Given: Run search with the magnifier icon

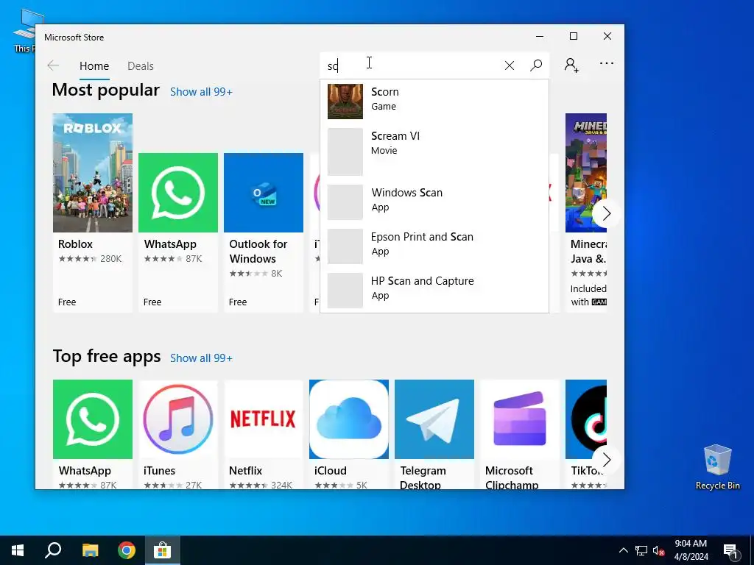Looking at the screenshot, I should 536,65.
